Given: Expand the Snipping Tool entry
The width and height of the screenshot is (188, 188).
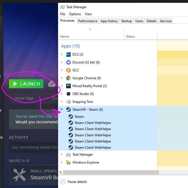Looking at the screenshot, I should pyautogui.click(x=61, y=102).
